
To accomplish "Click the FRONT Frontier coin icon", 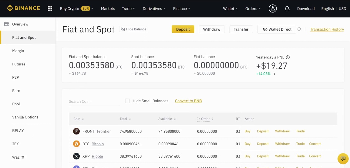I will click(x=76, y=131).
